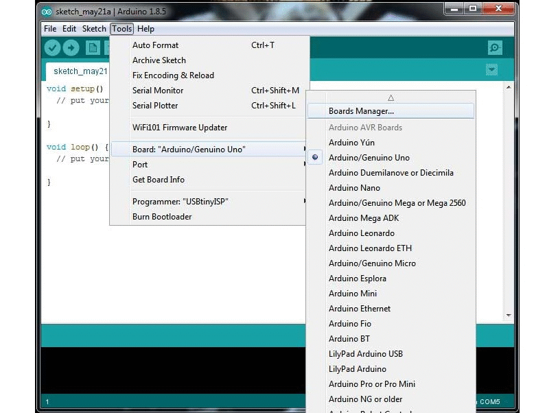Expand the Programmer: USBtinyISP submenu
The width and height of the screenshot is (558, 413).
point(209,202)
